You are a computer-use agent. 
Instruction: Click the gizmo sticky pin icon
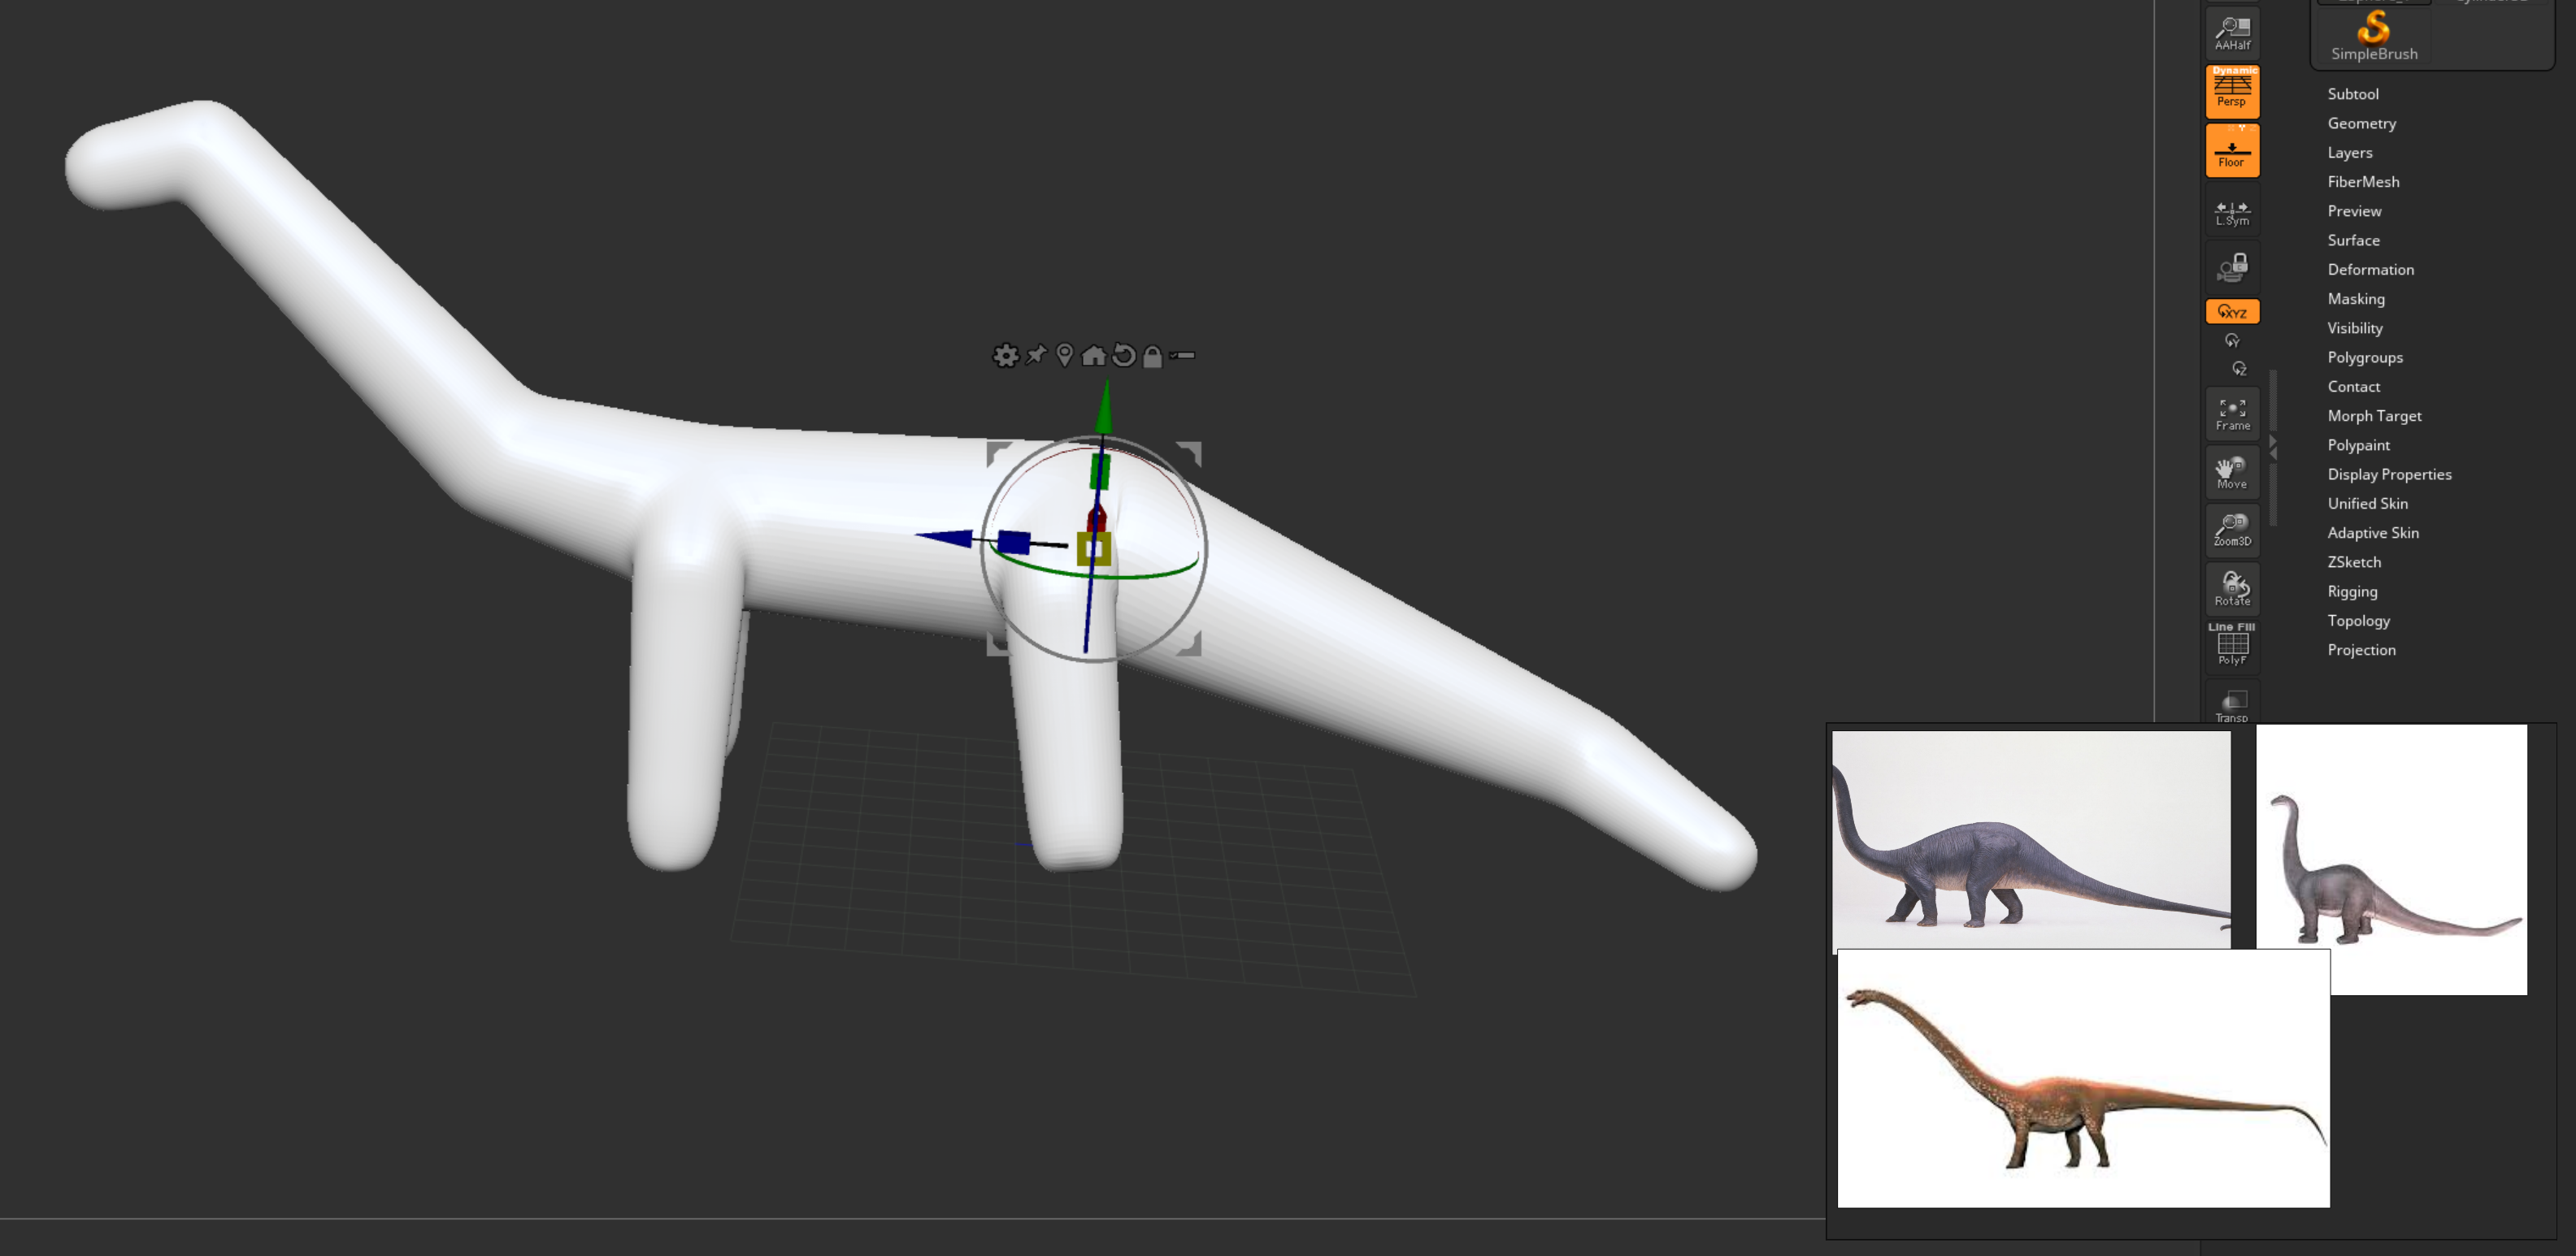(1036, 355)
